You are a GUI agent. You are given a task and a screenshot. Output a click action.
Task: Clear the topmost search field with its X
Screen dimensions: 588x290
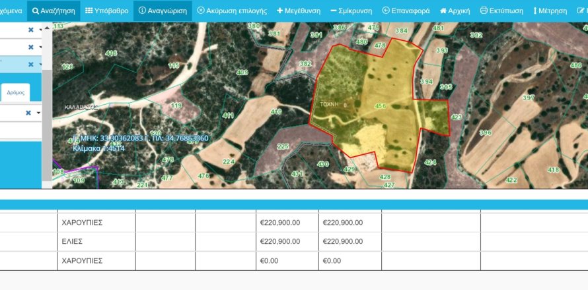31,30
